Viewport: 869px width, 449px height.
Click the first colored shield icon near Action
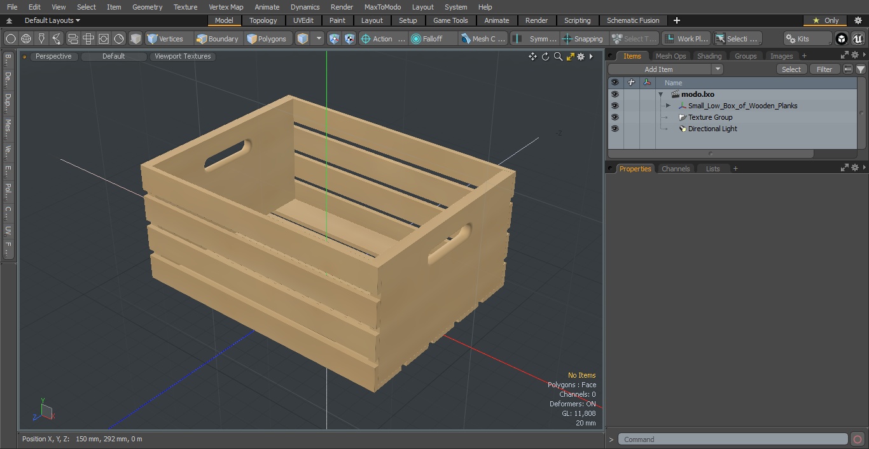[x=335, y=39]
